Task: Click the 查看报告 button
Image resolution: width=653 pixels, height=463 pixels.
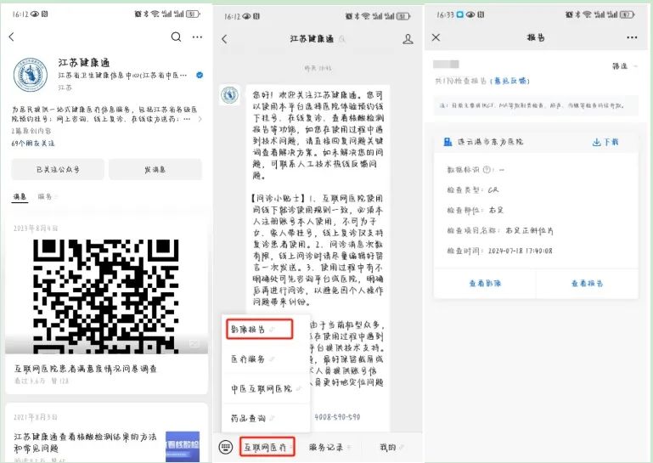Action: pyautogui.click(x=588, y=284)
